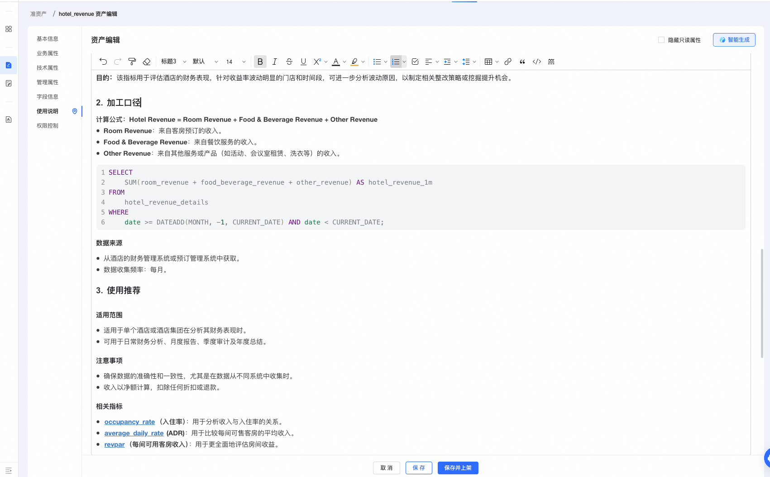Check the 隐藏只读属性 checkbox
Image resolution: width=770 pixels, height=477 pixels.
tap(661, 40)
